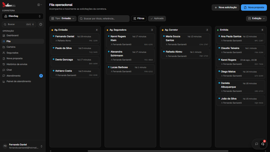The height and width of the screenshot is (152, 270).
Task: Open Segurados in the sidebar
Action: [22, 53]
